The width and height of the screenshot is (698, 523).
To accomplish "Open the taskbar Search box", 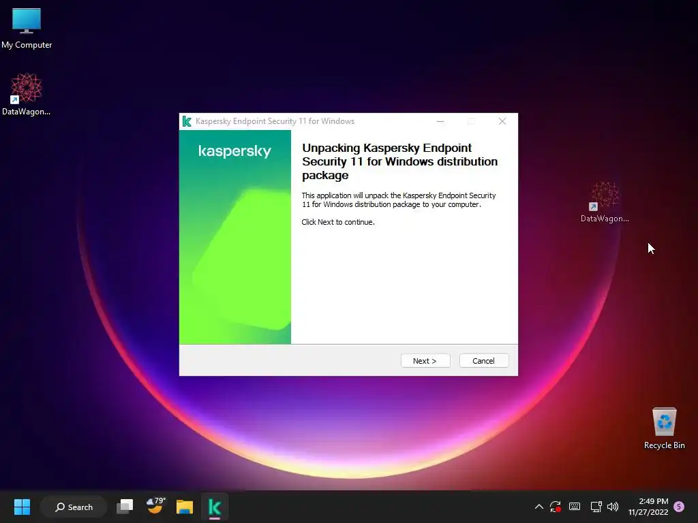I will [74, 507].
